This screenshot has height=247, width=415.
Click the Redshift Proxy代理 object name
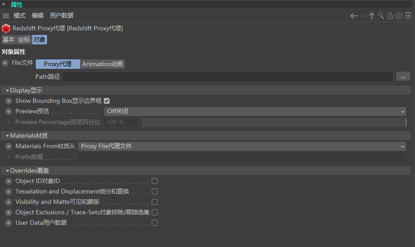coord(68,28)
